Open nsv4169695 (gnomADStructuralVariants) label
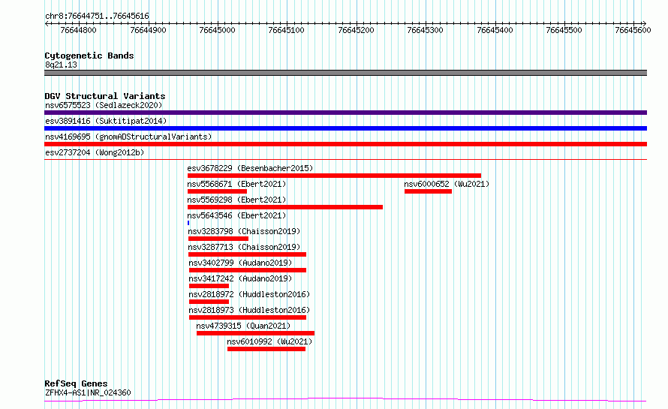Image resolution: width=668 pixels, height=409 pixels. coord(128,137)
